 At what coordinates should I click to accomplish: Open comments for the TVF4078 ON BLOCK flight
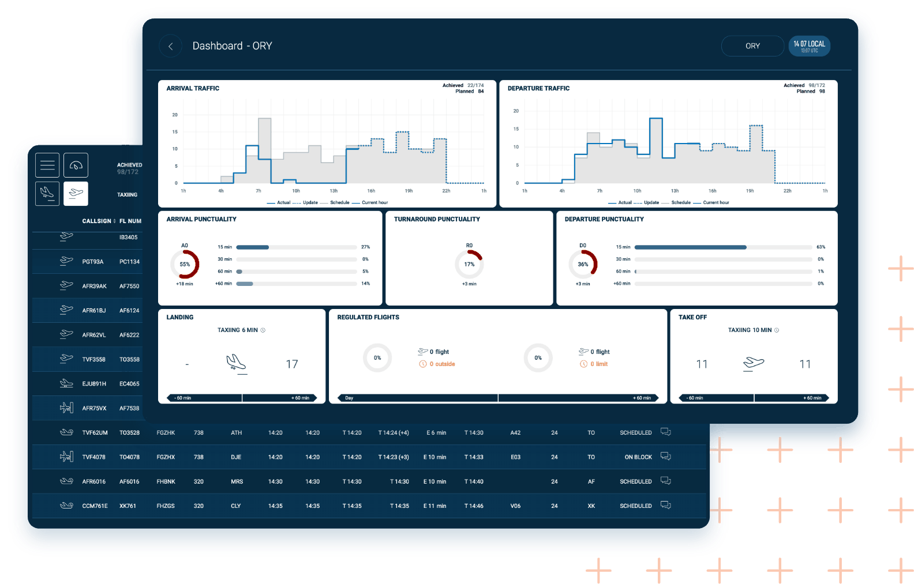point(665,456)
